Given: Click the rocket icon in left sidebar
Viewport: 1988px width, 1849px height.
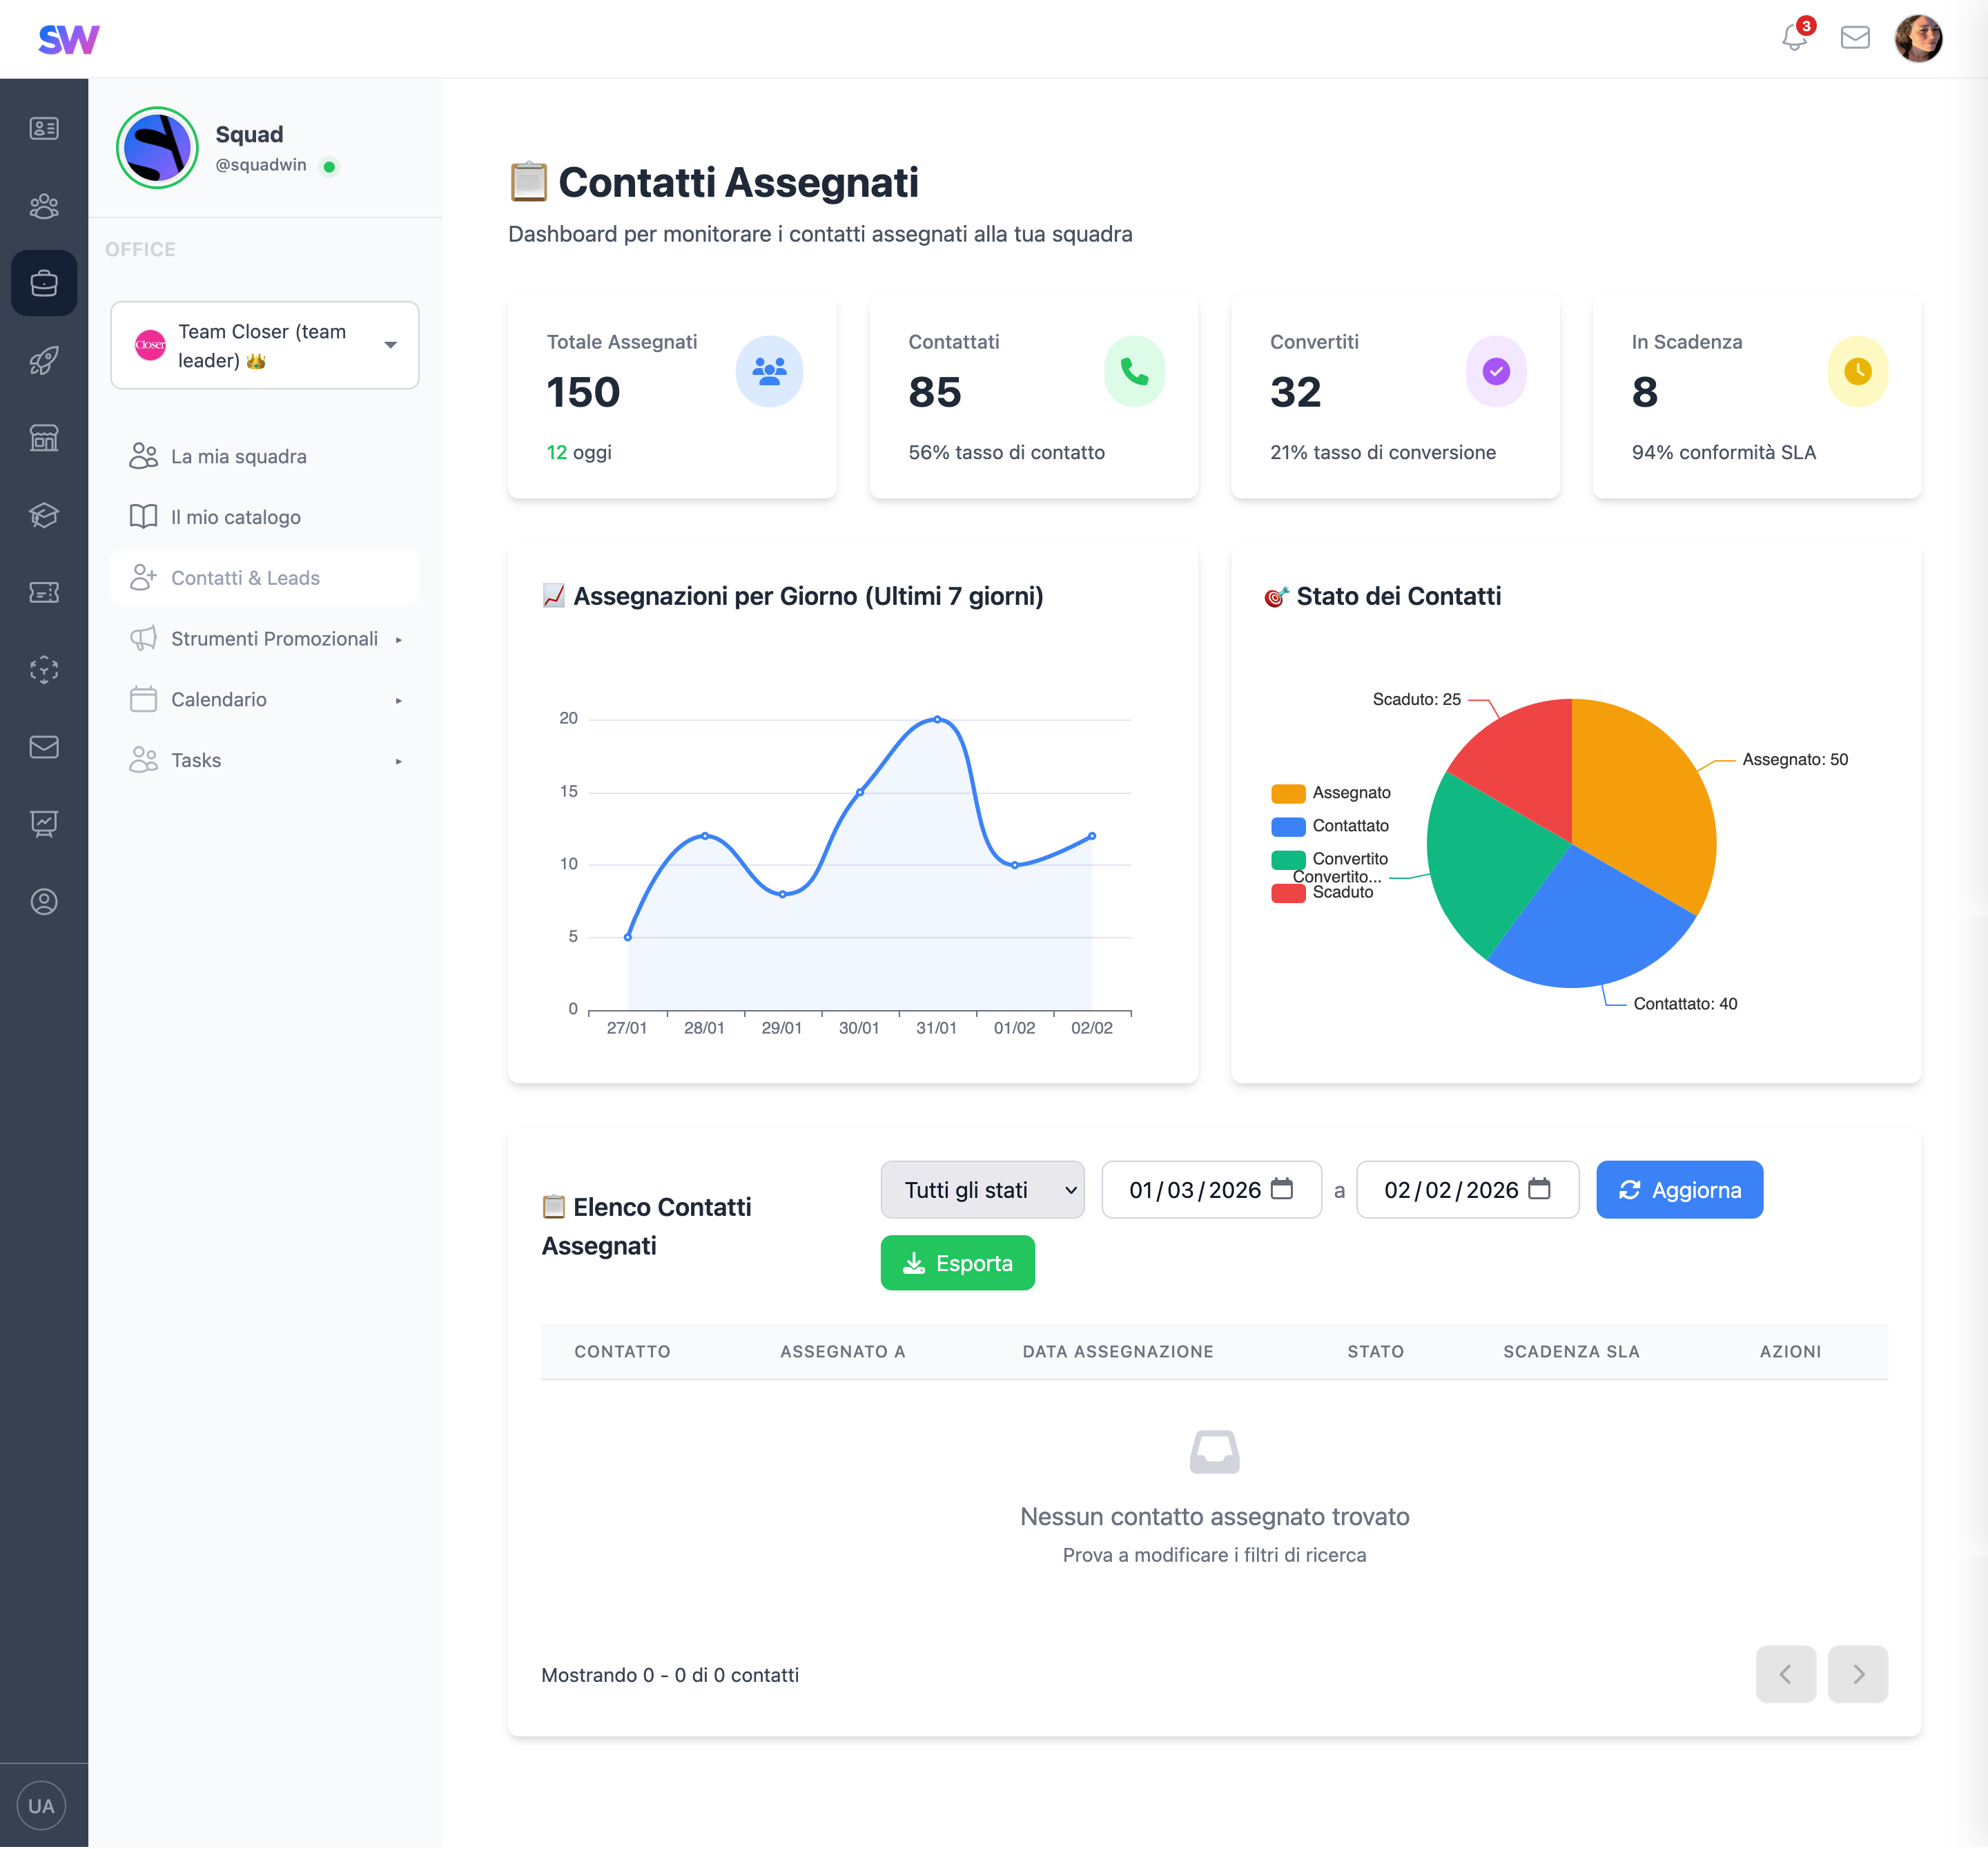Looking at the screenshot, I should point(44,361).
